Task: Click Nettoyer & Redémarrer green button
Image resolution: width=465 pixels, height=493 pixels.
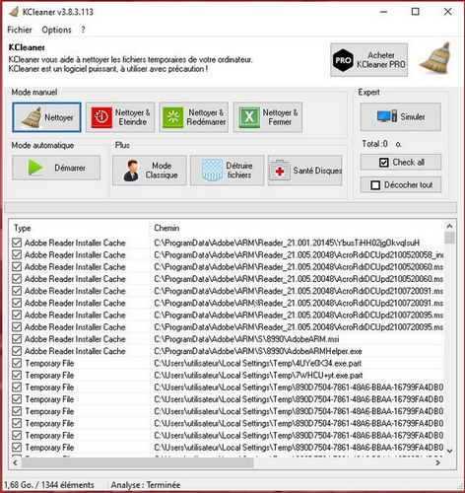Action: pyautogui.click(x=194, y=117)
